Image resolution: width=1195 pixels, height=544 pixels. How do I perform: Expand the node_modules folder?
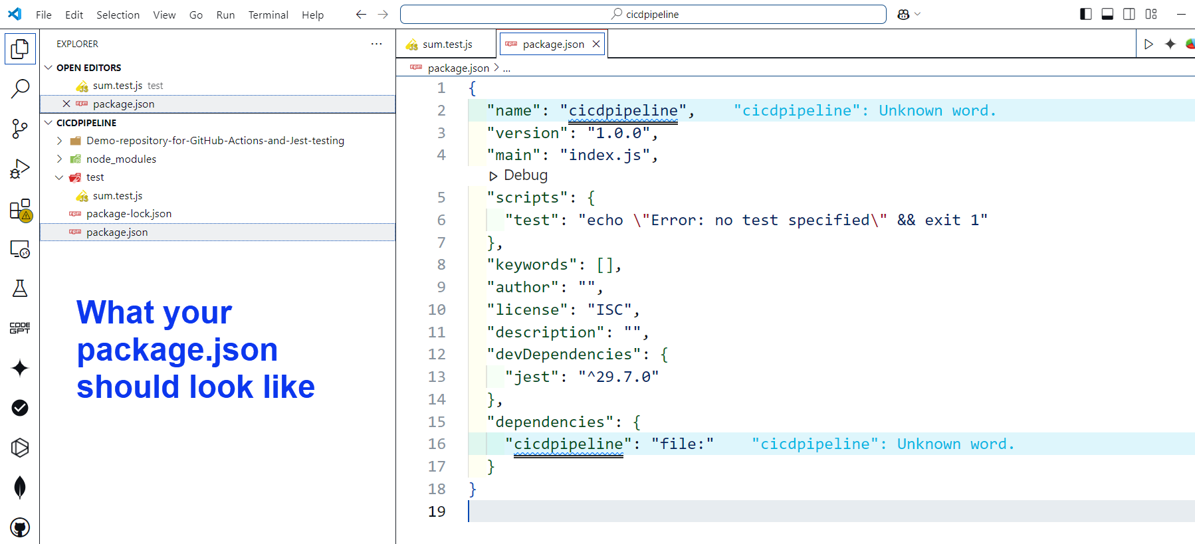[121, 159]
